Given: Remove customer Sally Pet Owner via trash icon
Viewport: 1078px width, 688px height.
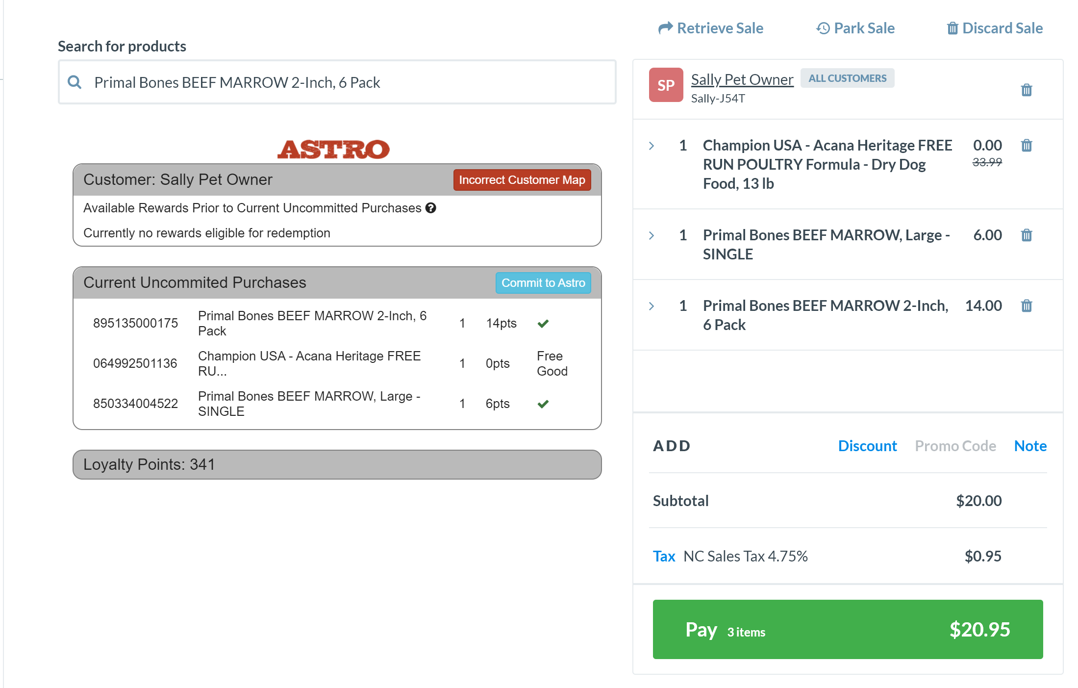Looking at the screenshot, I should point(1026,90).
